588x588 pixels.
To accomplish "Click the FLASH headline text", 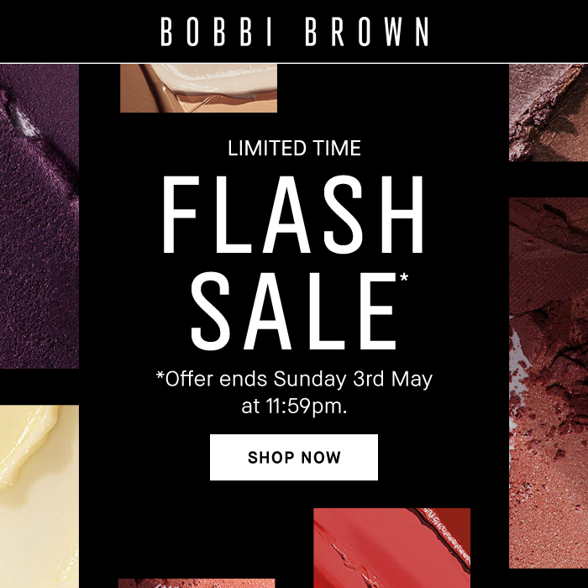I will pos(293,214).
